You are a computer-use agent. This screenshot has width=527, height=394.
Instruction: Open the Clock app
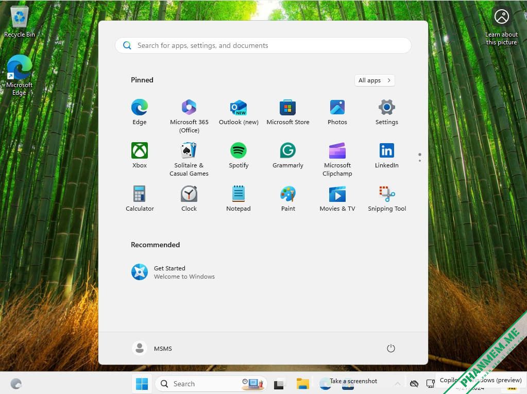(x=189, y=198)
